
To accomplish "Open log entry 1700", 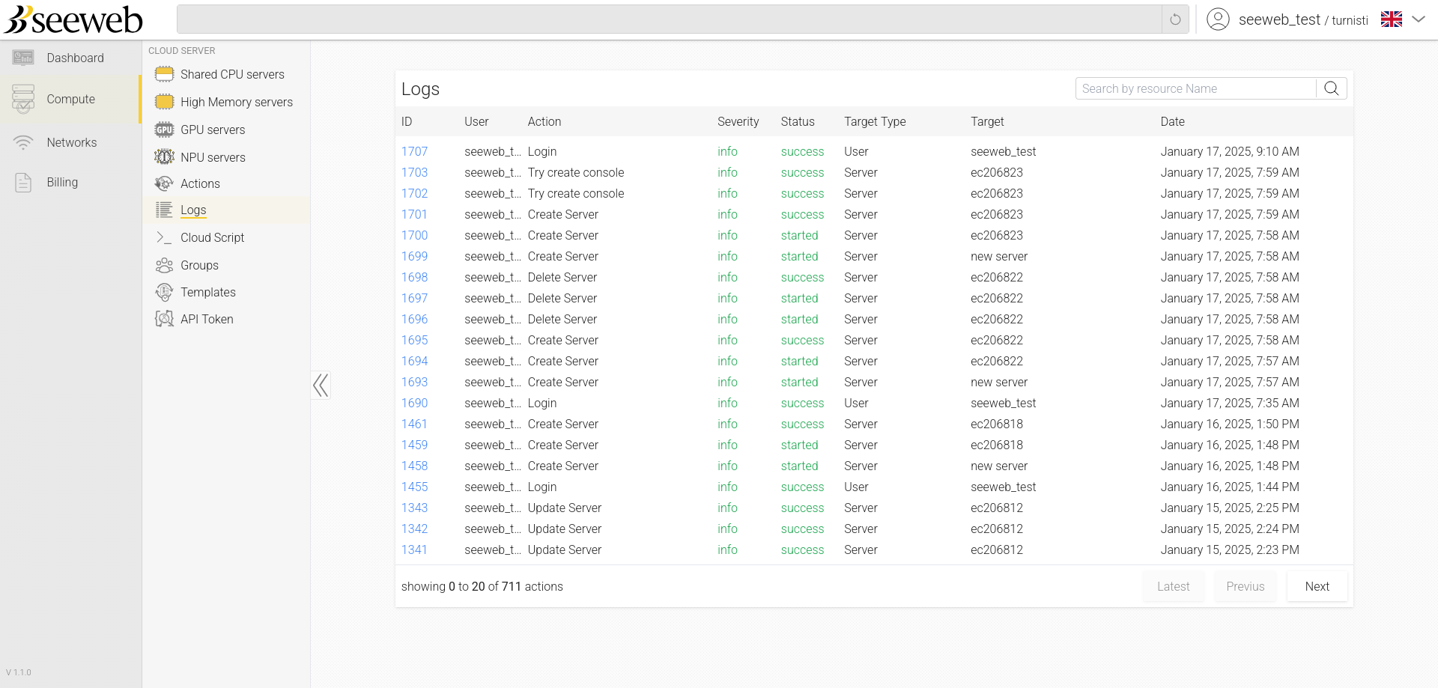I will pyautogui.click(x=414, y=235).
